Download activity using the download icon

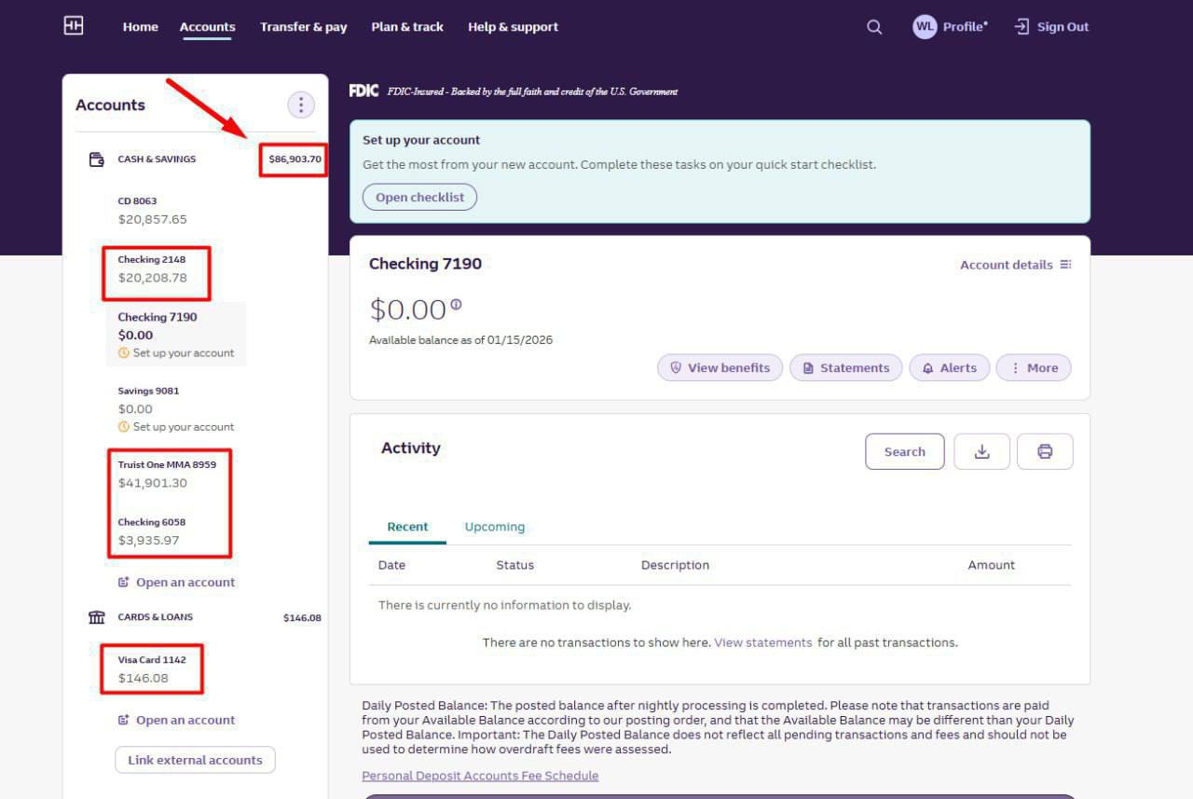coord(981,451)
